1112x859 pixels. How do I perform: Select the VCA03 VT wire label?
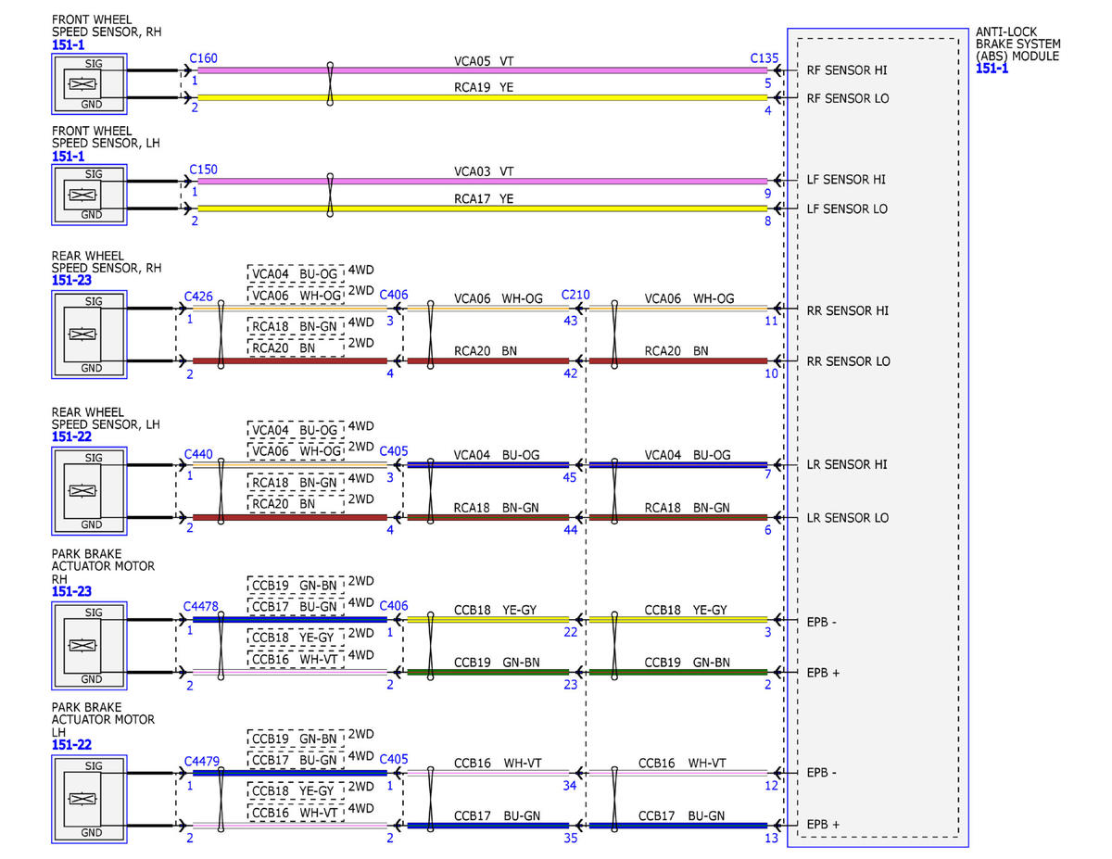484,171
